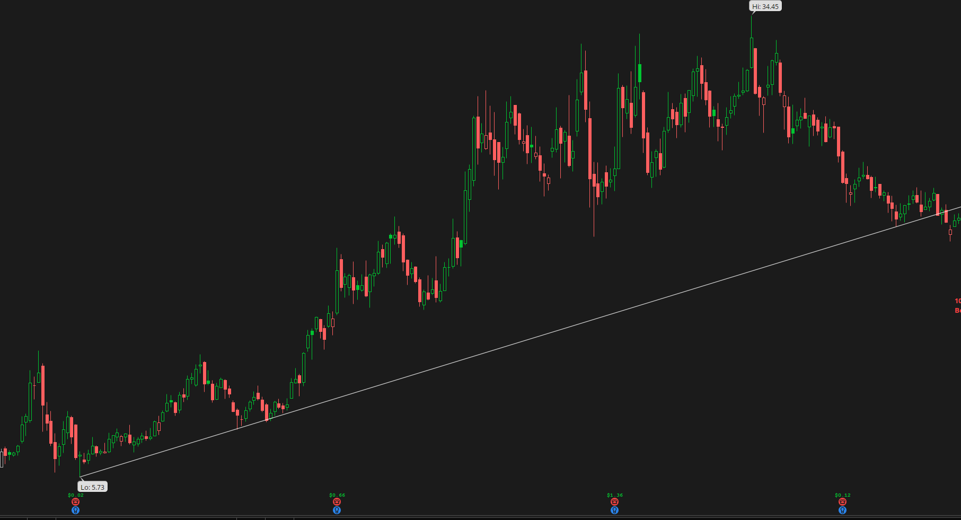This screenshot has width=961, height=520.
Task: Click the red earnings phone icon under $0.02
Action: [75, 501]
